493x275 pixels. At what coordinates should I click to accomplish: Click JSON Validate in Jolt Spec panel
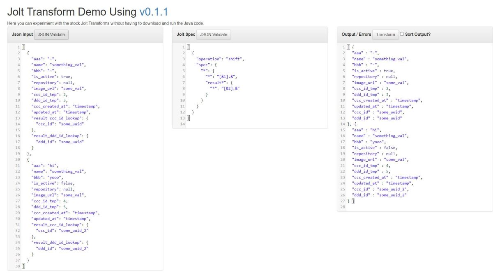[x=214, y=35]
